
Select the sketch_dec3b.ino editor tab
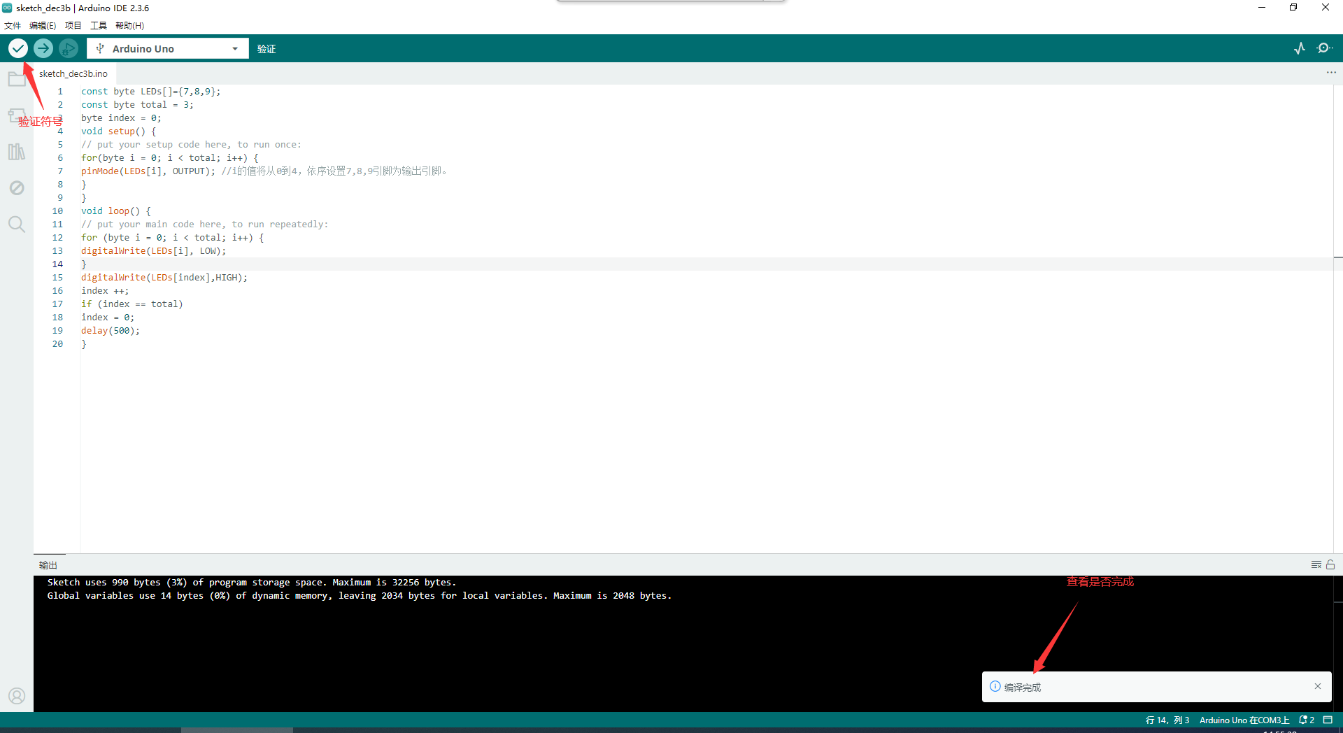[73, 73]
